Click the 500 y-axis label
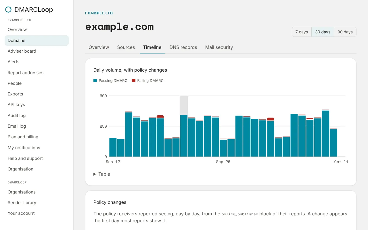 [103, 96]
